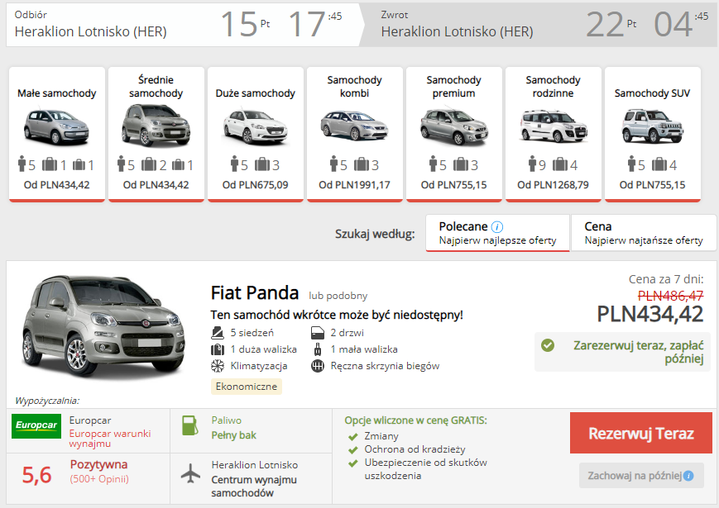The image size is (719, 508).
Task: Click the Fiat Panda car image
Action: 103,328
